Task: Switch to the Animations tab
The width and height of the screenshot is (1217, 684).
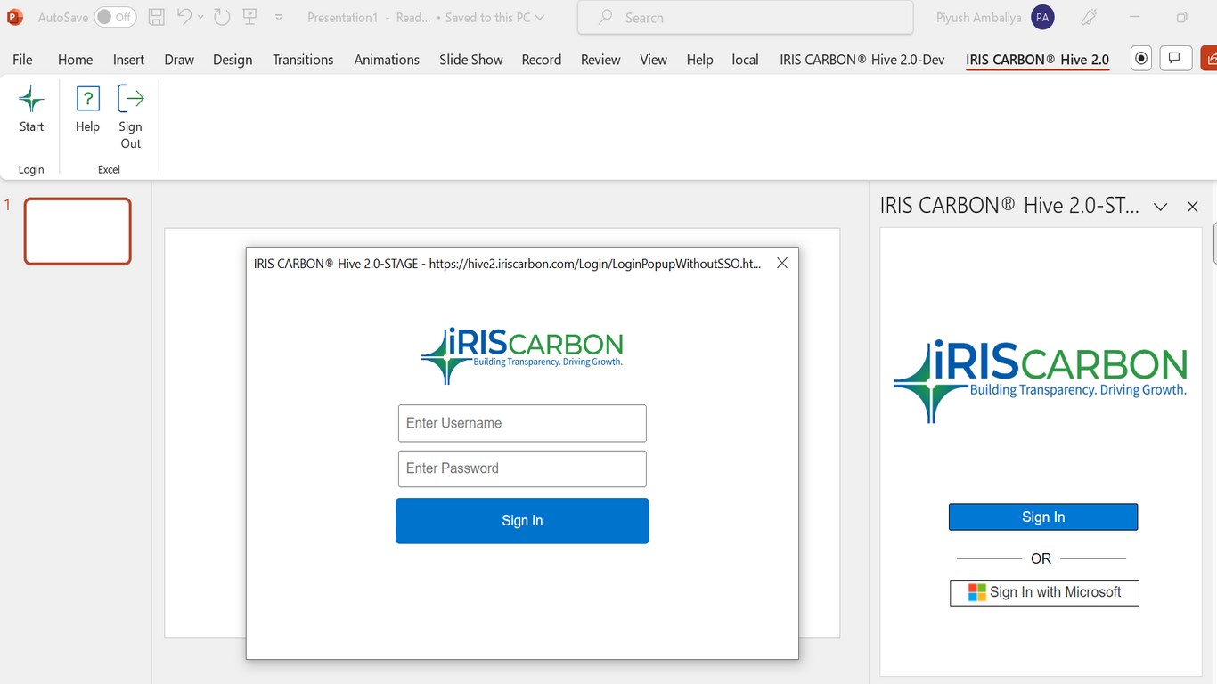Action: coord(387,60)
